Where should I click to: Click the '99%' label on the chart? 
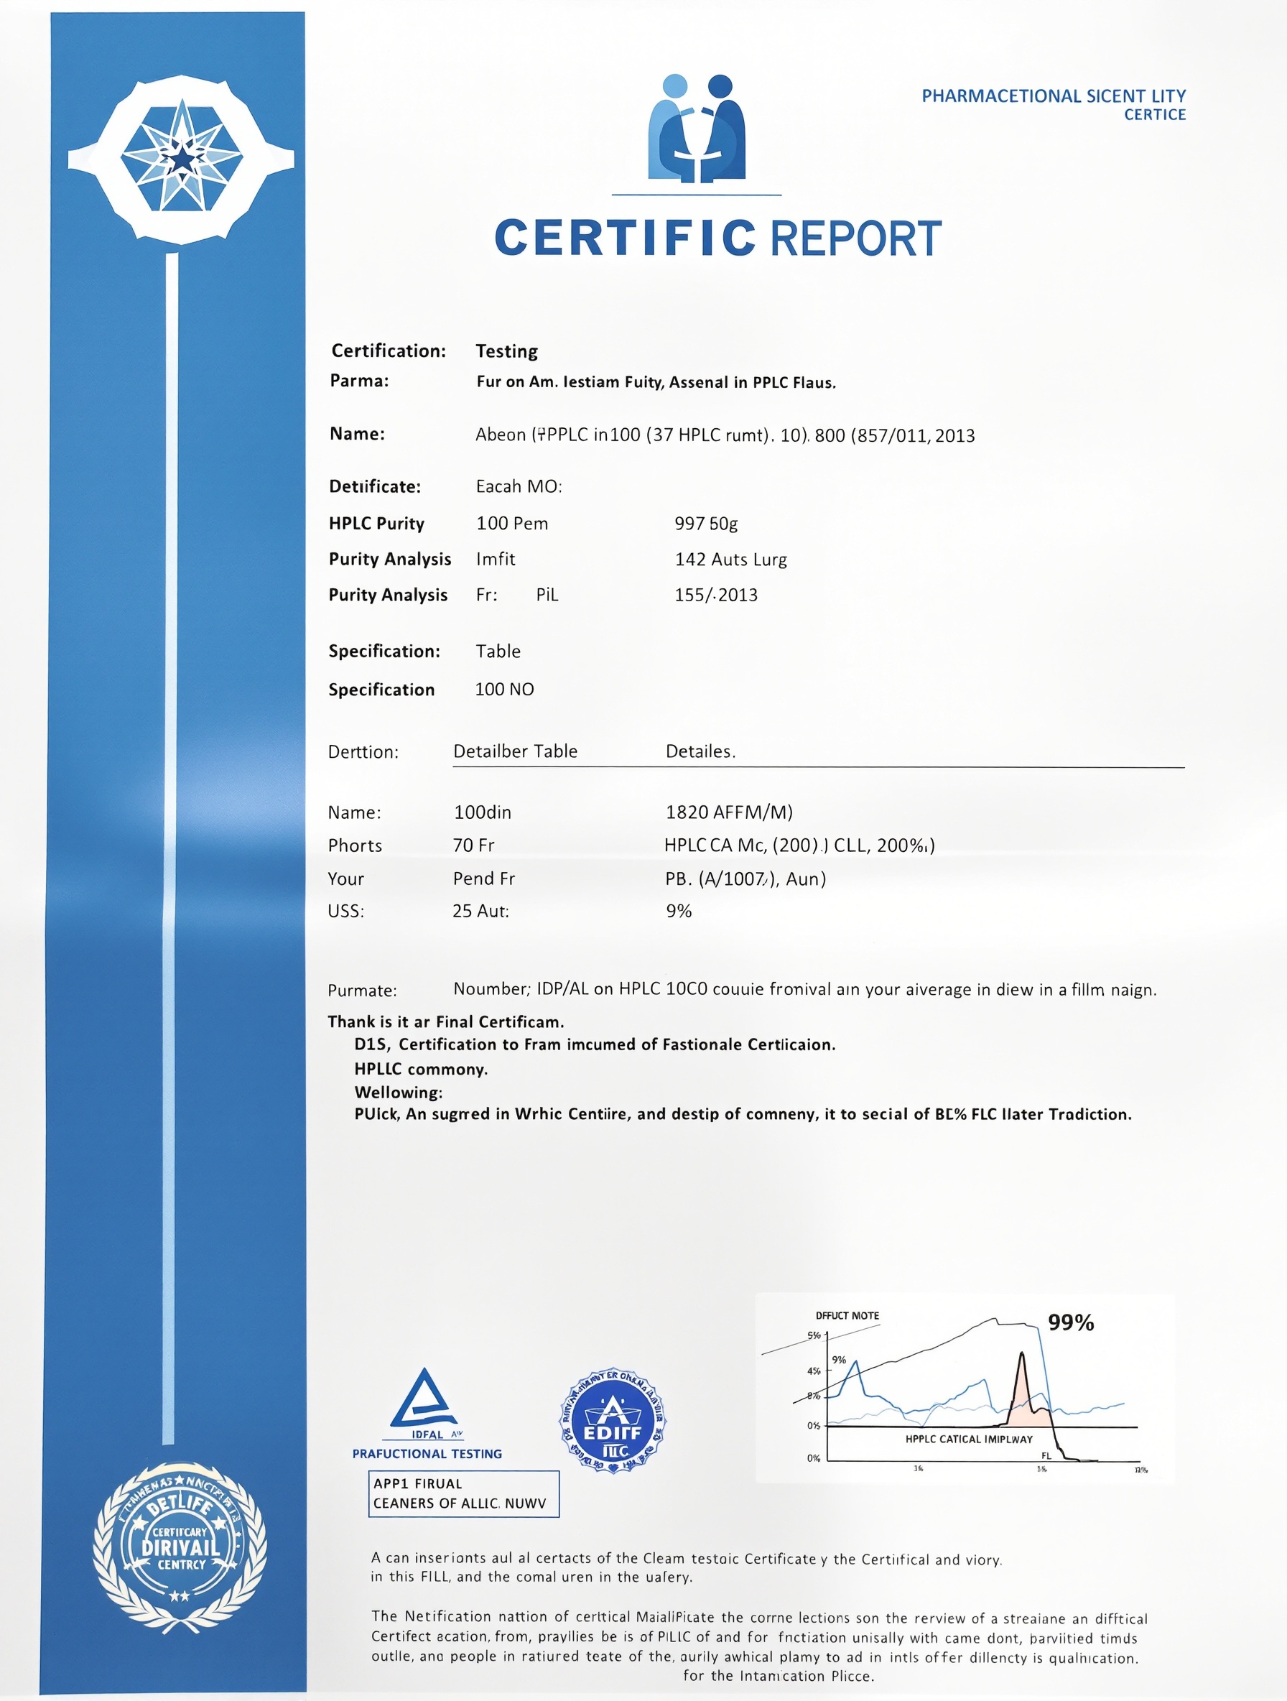pyautogui.click(x=1071, y=1323)
